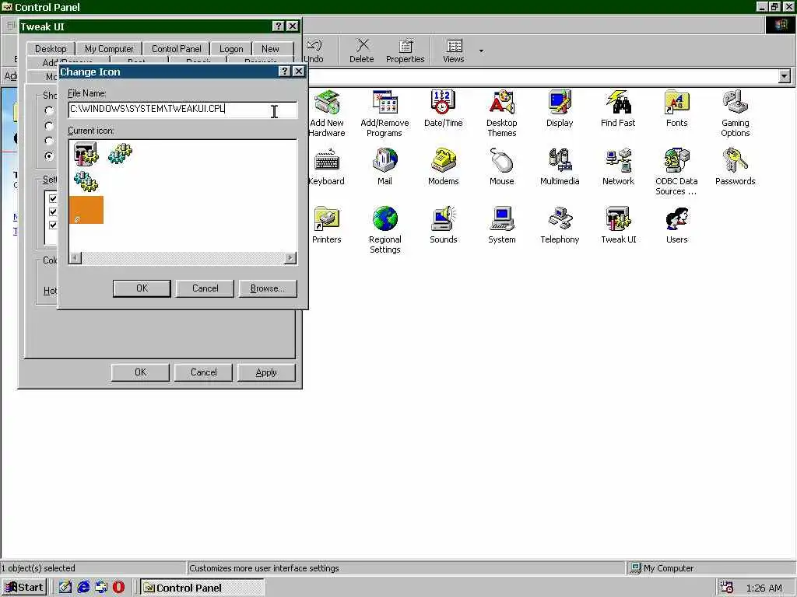Image resolution: width=797 pixels, height=597 pixels.
Task: Click the 1:26 AM clock
Action: [x=764, y=588]
